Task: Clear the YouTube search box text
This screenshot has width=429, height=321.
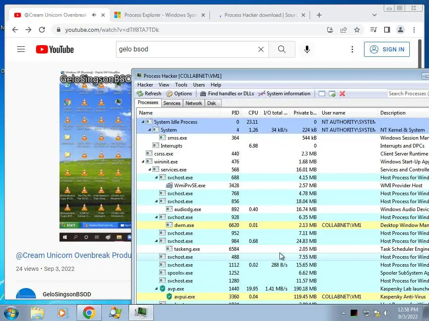Action: (x=261, y=49)
